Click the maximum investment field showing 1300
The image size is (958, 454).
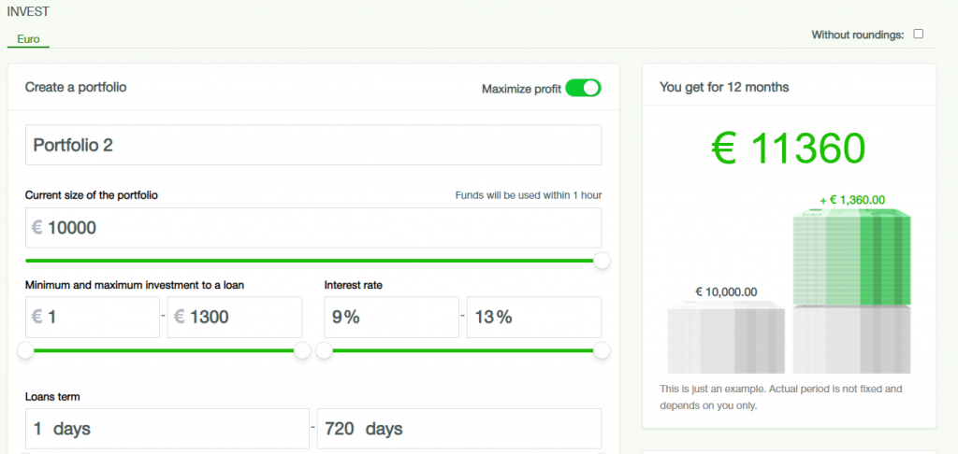click(x=234, y=318)
